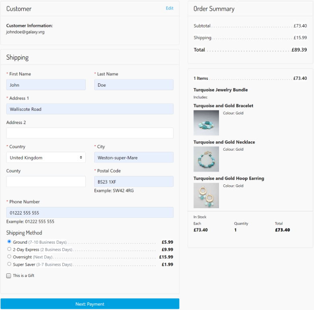Tick the This is a Gift checkbox
The image size is (314, 310).
coord(9,276)
